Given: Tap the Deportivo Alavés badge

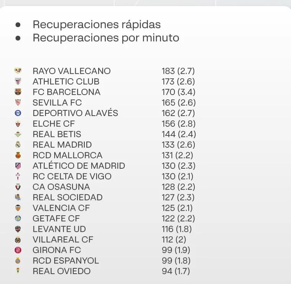Looking at the screenshot, I should (x=18, y=113).
